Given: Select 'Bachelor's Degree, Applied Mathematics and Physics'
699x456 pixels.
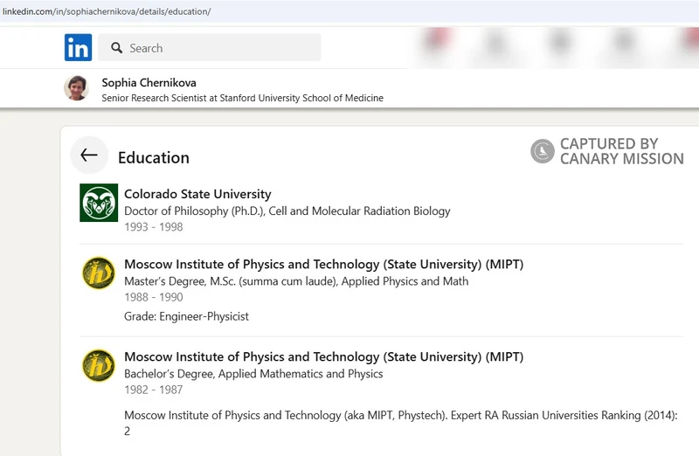Looking at the screenshot, I should 253,374.
